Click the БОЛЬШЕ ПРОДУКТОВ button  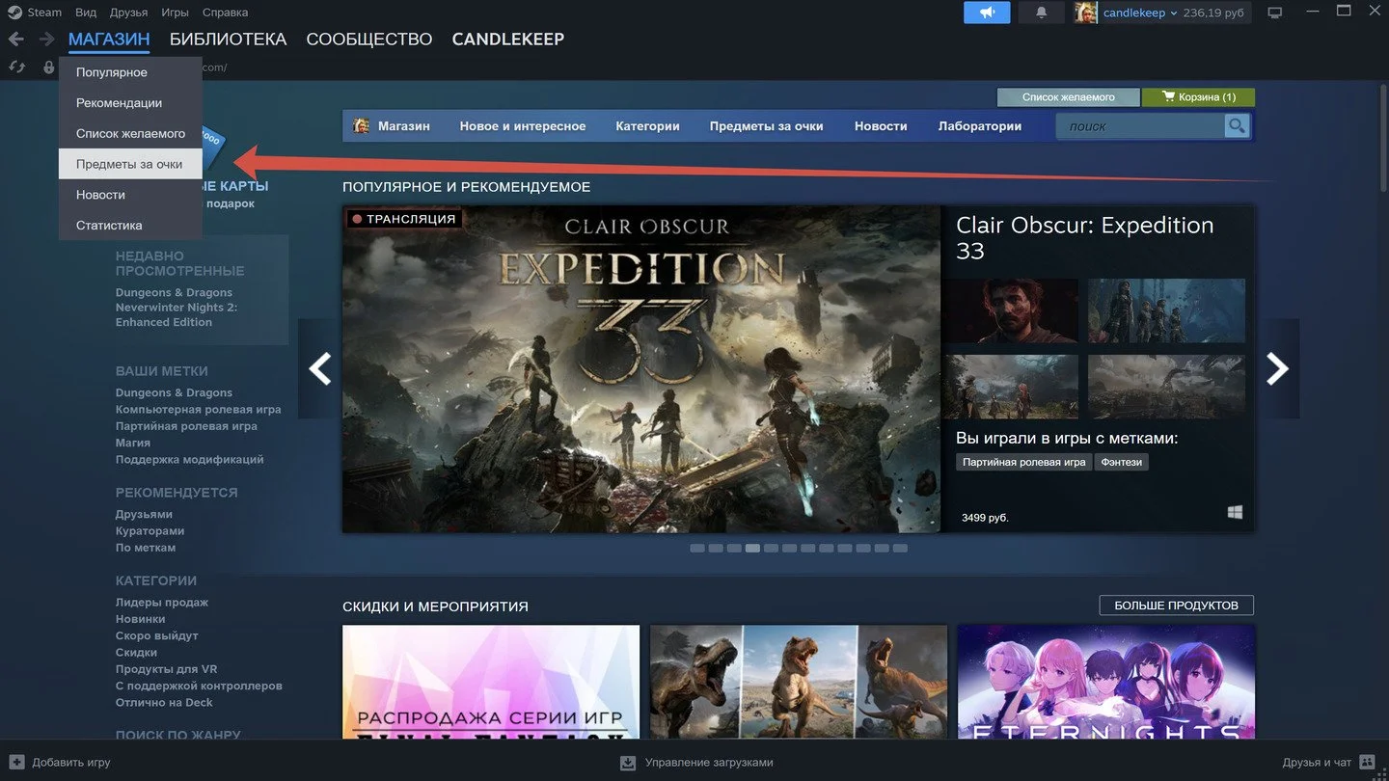(x=1176, y=606)
